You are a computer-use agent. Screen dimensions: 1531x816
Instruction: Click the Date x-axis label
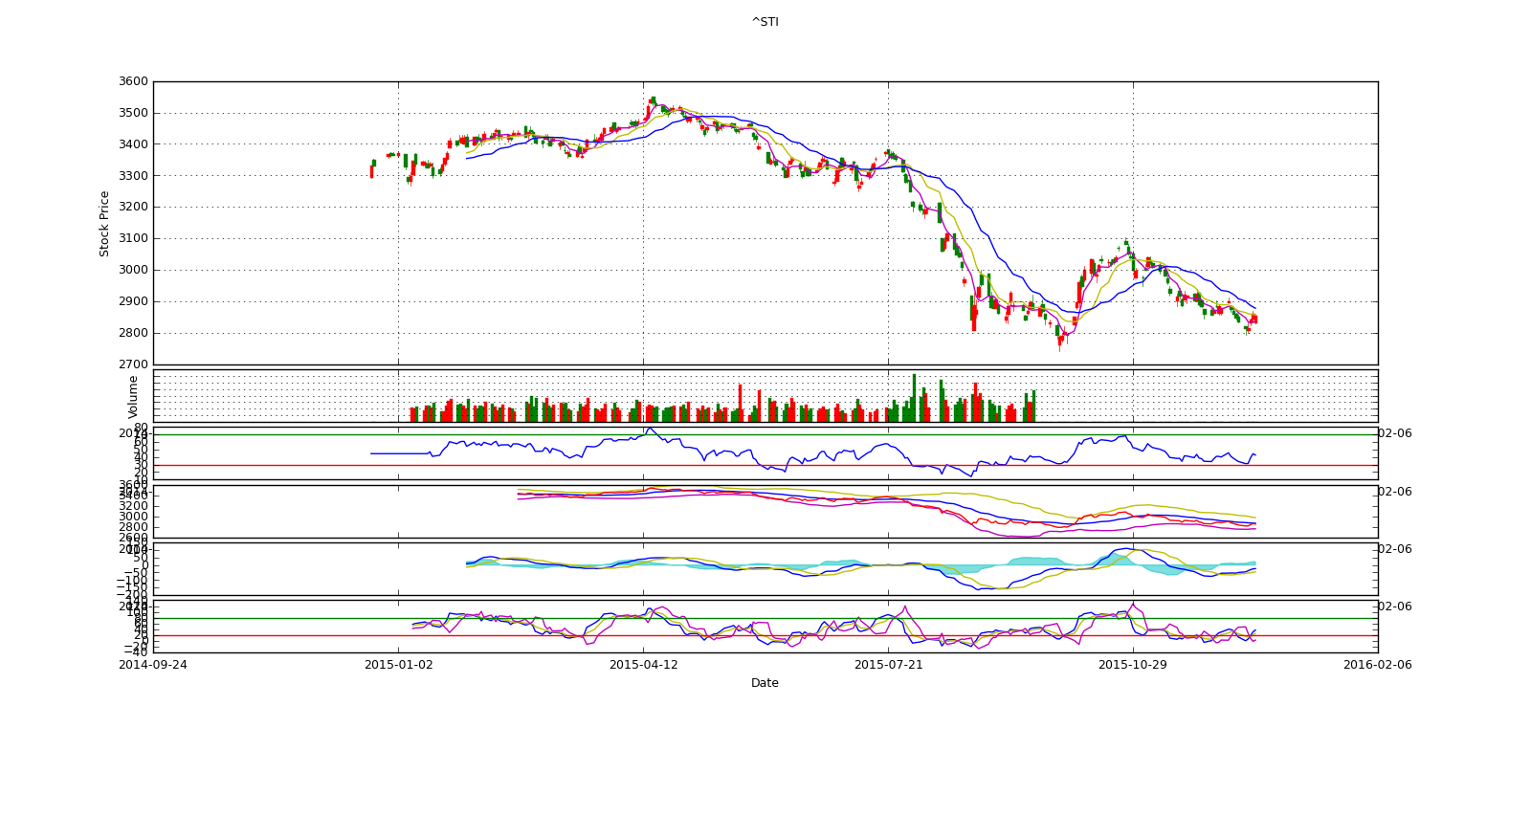point(765,683)
